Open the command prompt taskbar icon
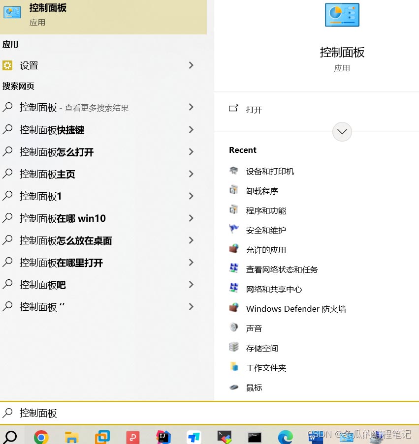Screen dimensions: 419x444 click(255, 437)
